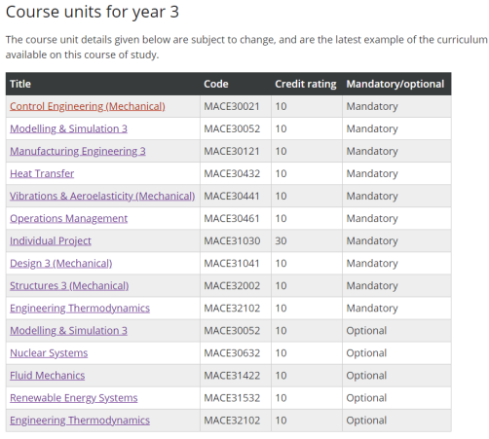The width and height of the screenshot is (489, 439).
Task: Select Vibrations & Aeroelasticity (Mechanical) link
Action: pos(102,196)
